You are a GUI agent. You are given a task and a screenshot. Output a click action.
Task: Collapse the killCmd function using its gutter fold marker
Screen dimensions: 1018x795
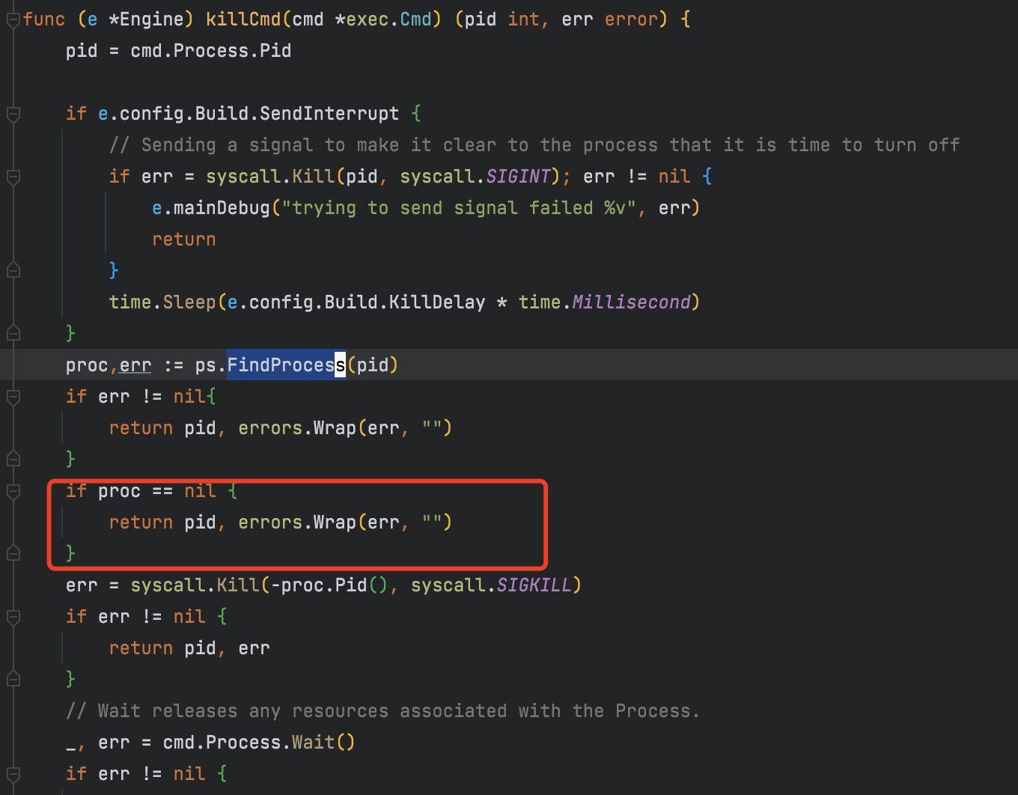click(13, 20)
